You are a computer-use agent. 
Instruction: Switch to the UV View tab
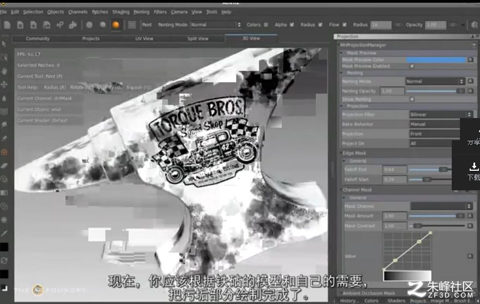pos(144,39)
